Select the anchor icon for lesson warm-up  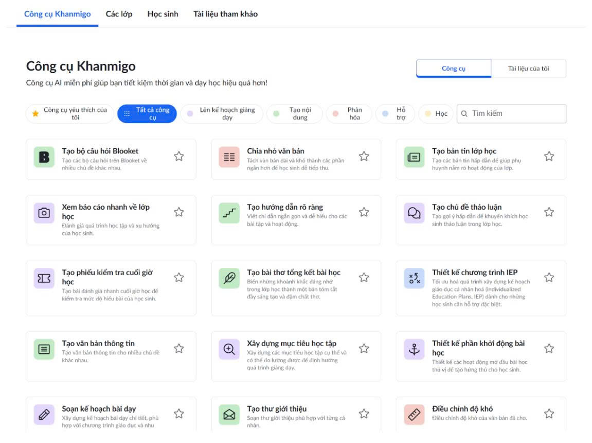click(414, 349)
